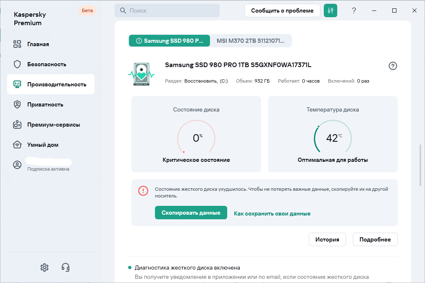Click the vertical scrollbar thumb
This screenshot has width=425, height=283.
420,165
